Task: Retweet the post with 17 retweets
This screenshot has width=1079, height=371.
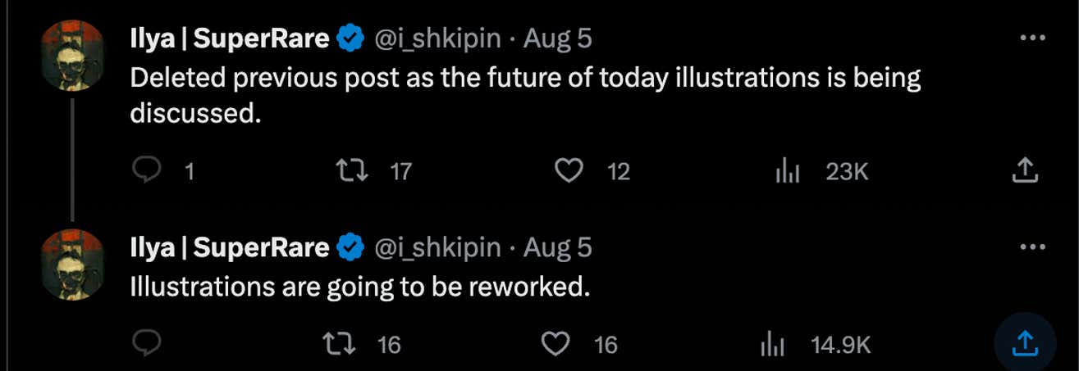Action: pyautogui.click(x=353, y=170)
